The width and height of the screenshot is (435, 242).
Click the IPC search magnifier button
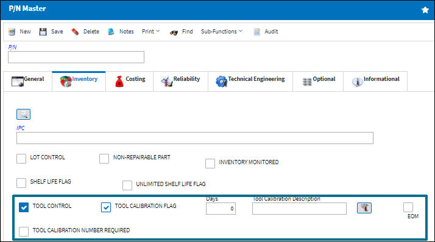coord(23,114)
